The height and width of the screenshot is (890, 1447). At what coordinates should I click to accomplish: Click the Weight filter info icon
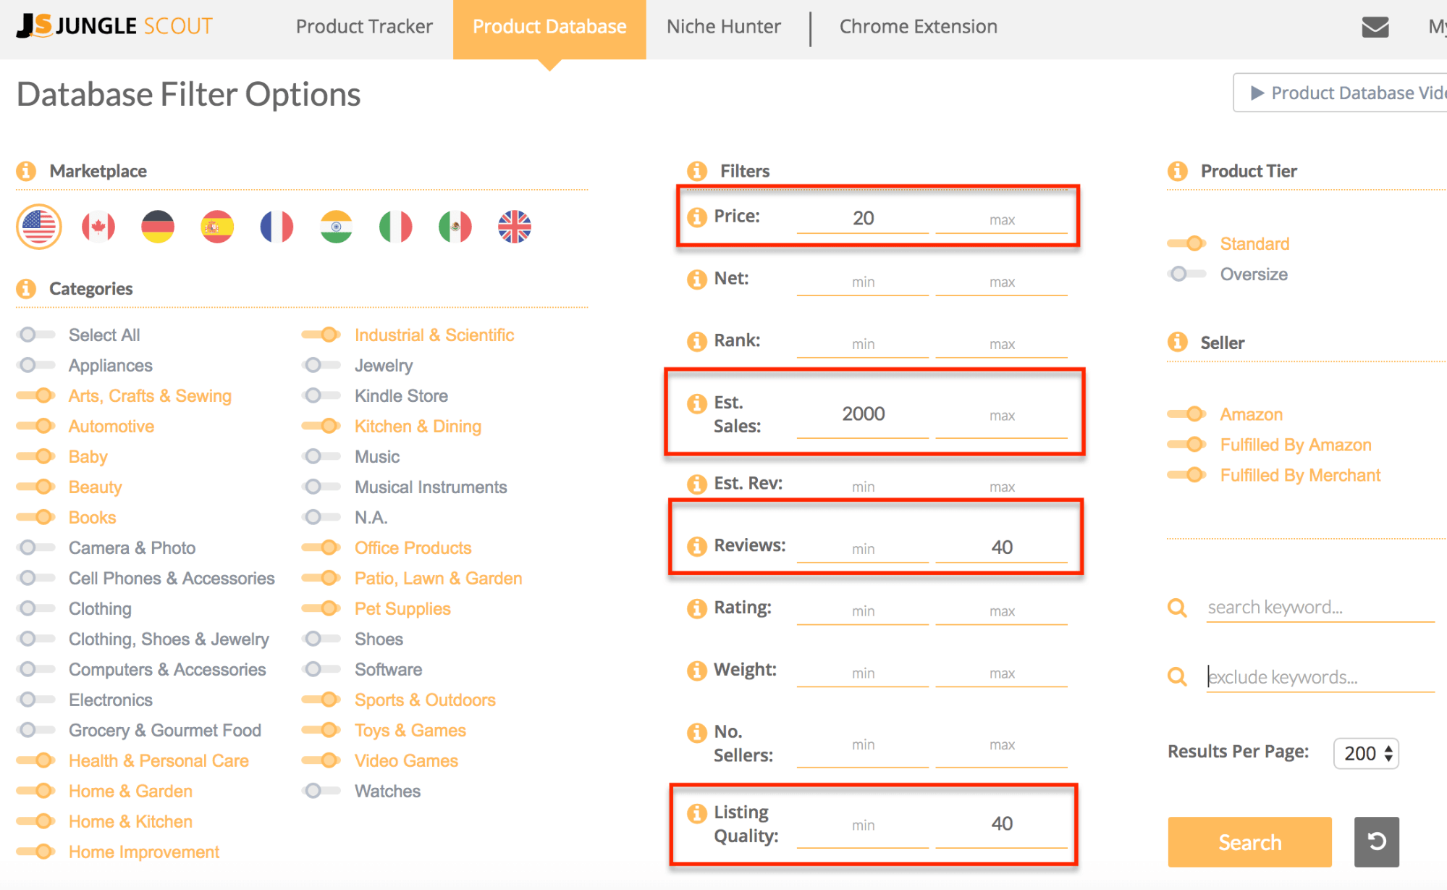pos(697,671)
